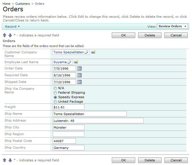Open the Record dropdown menu
This screenshot has height=165, width=192.
12,27
